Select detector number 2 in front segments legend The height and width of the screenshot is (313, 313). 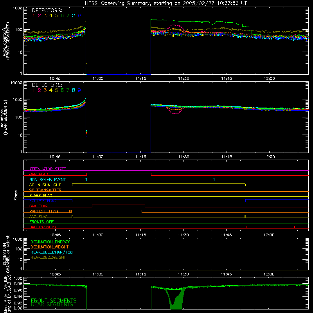coord(40,16)
